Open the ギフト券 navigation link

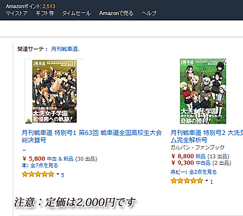click(x=45, y=13)
